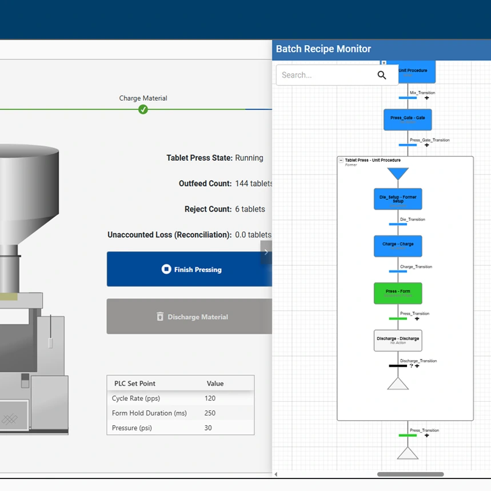Click the Charge Material green checkmark step

coord(143,110)
